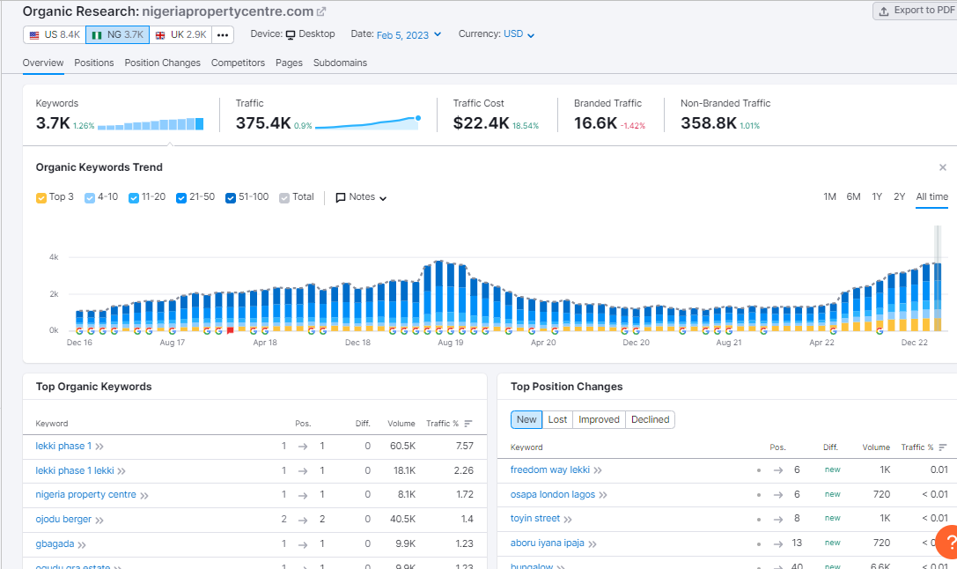
Task: Click double-arrow icon next to toyin street
Action: [x=568, y=520]
